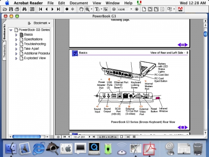
Task: Enable Continuous Facing layout in status bar
Action: click(x=134, y=137)
